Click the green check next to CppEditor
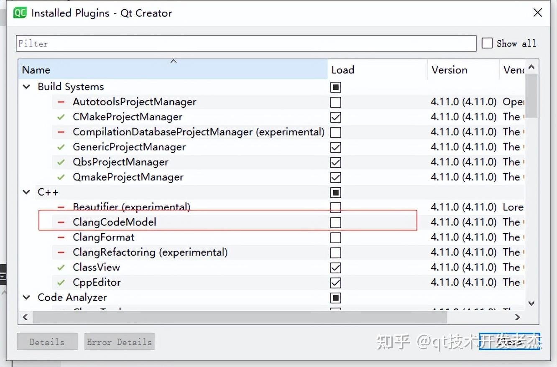 (61, 283)
